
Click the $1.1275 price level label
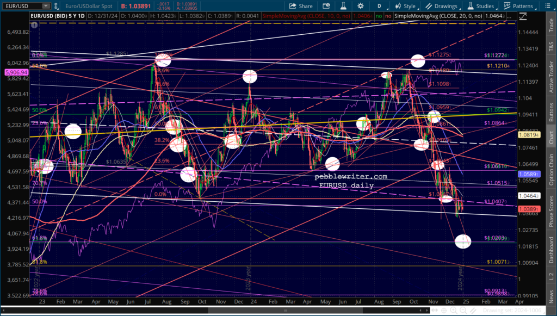440,55
